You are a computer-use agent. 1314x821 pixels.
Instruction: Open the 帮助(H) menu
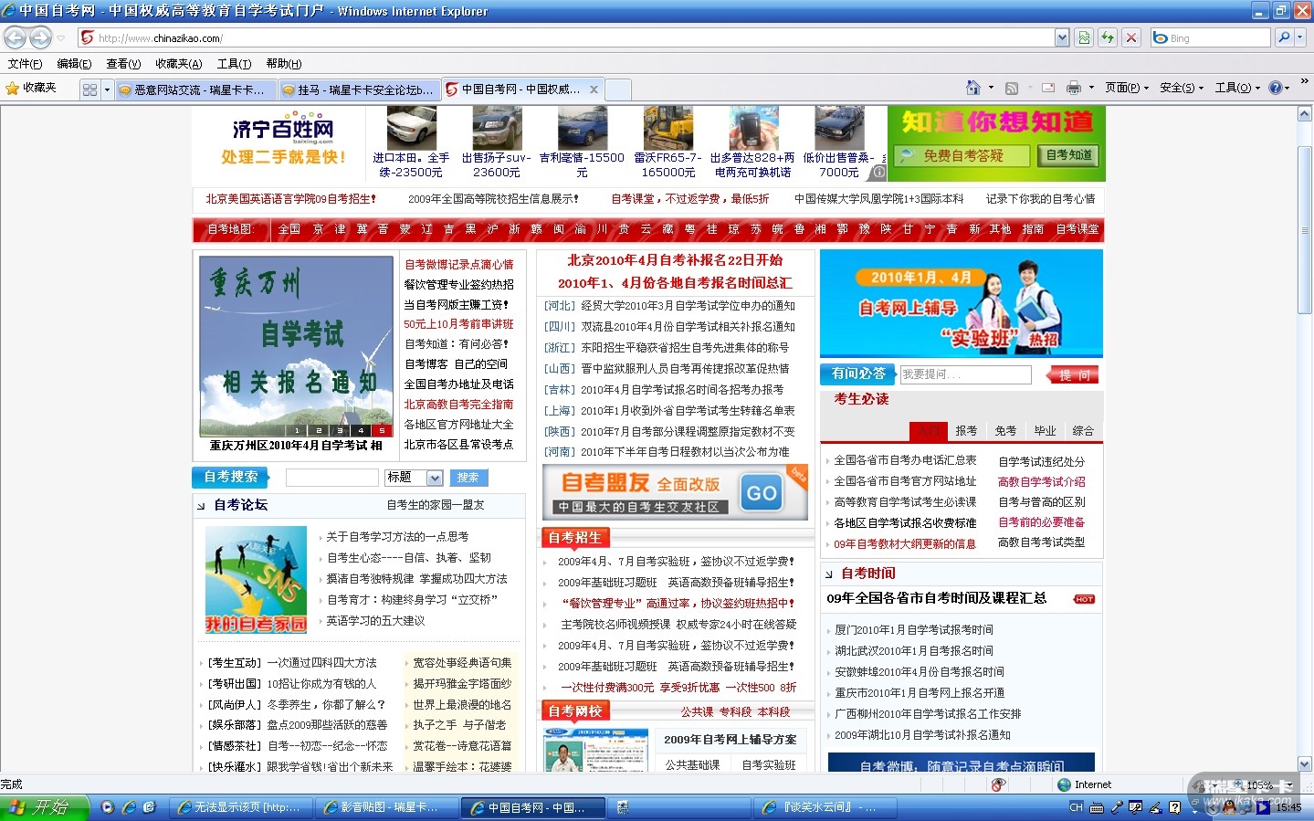click(283, 64)
